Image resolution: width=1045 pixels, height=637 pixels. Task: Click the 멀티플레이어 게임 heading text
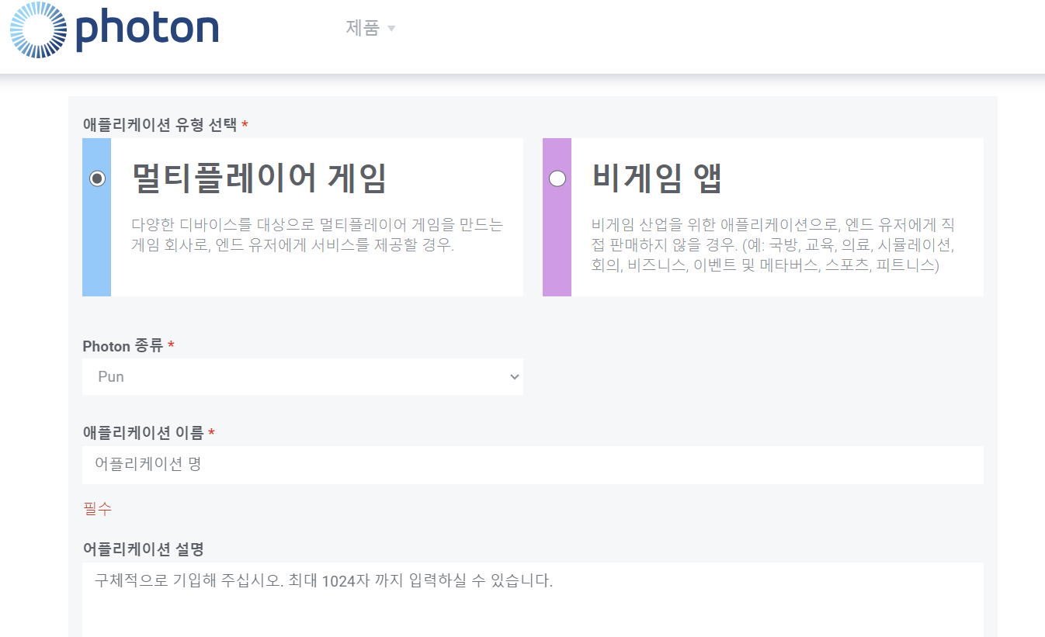(x=259, y=178)
